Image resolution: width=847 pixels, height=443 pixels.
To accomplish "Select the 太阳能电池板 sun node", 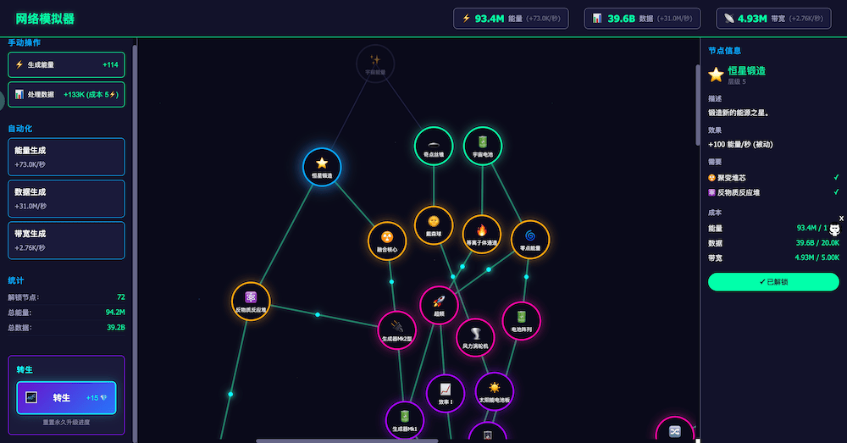I will (495, 390).
